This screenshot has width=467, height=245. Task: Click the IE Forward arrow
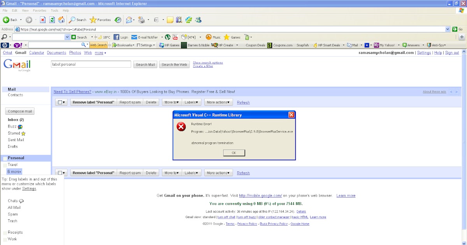[29, 20]
